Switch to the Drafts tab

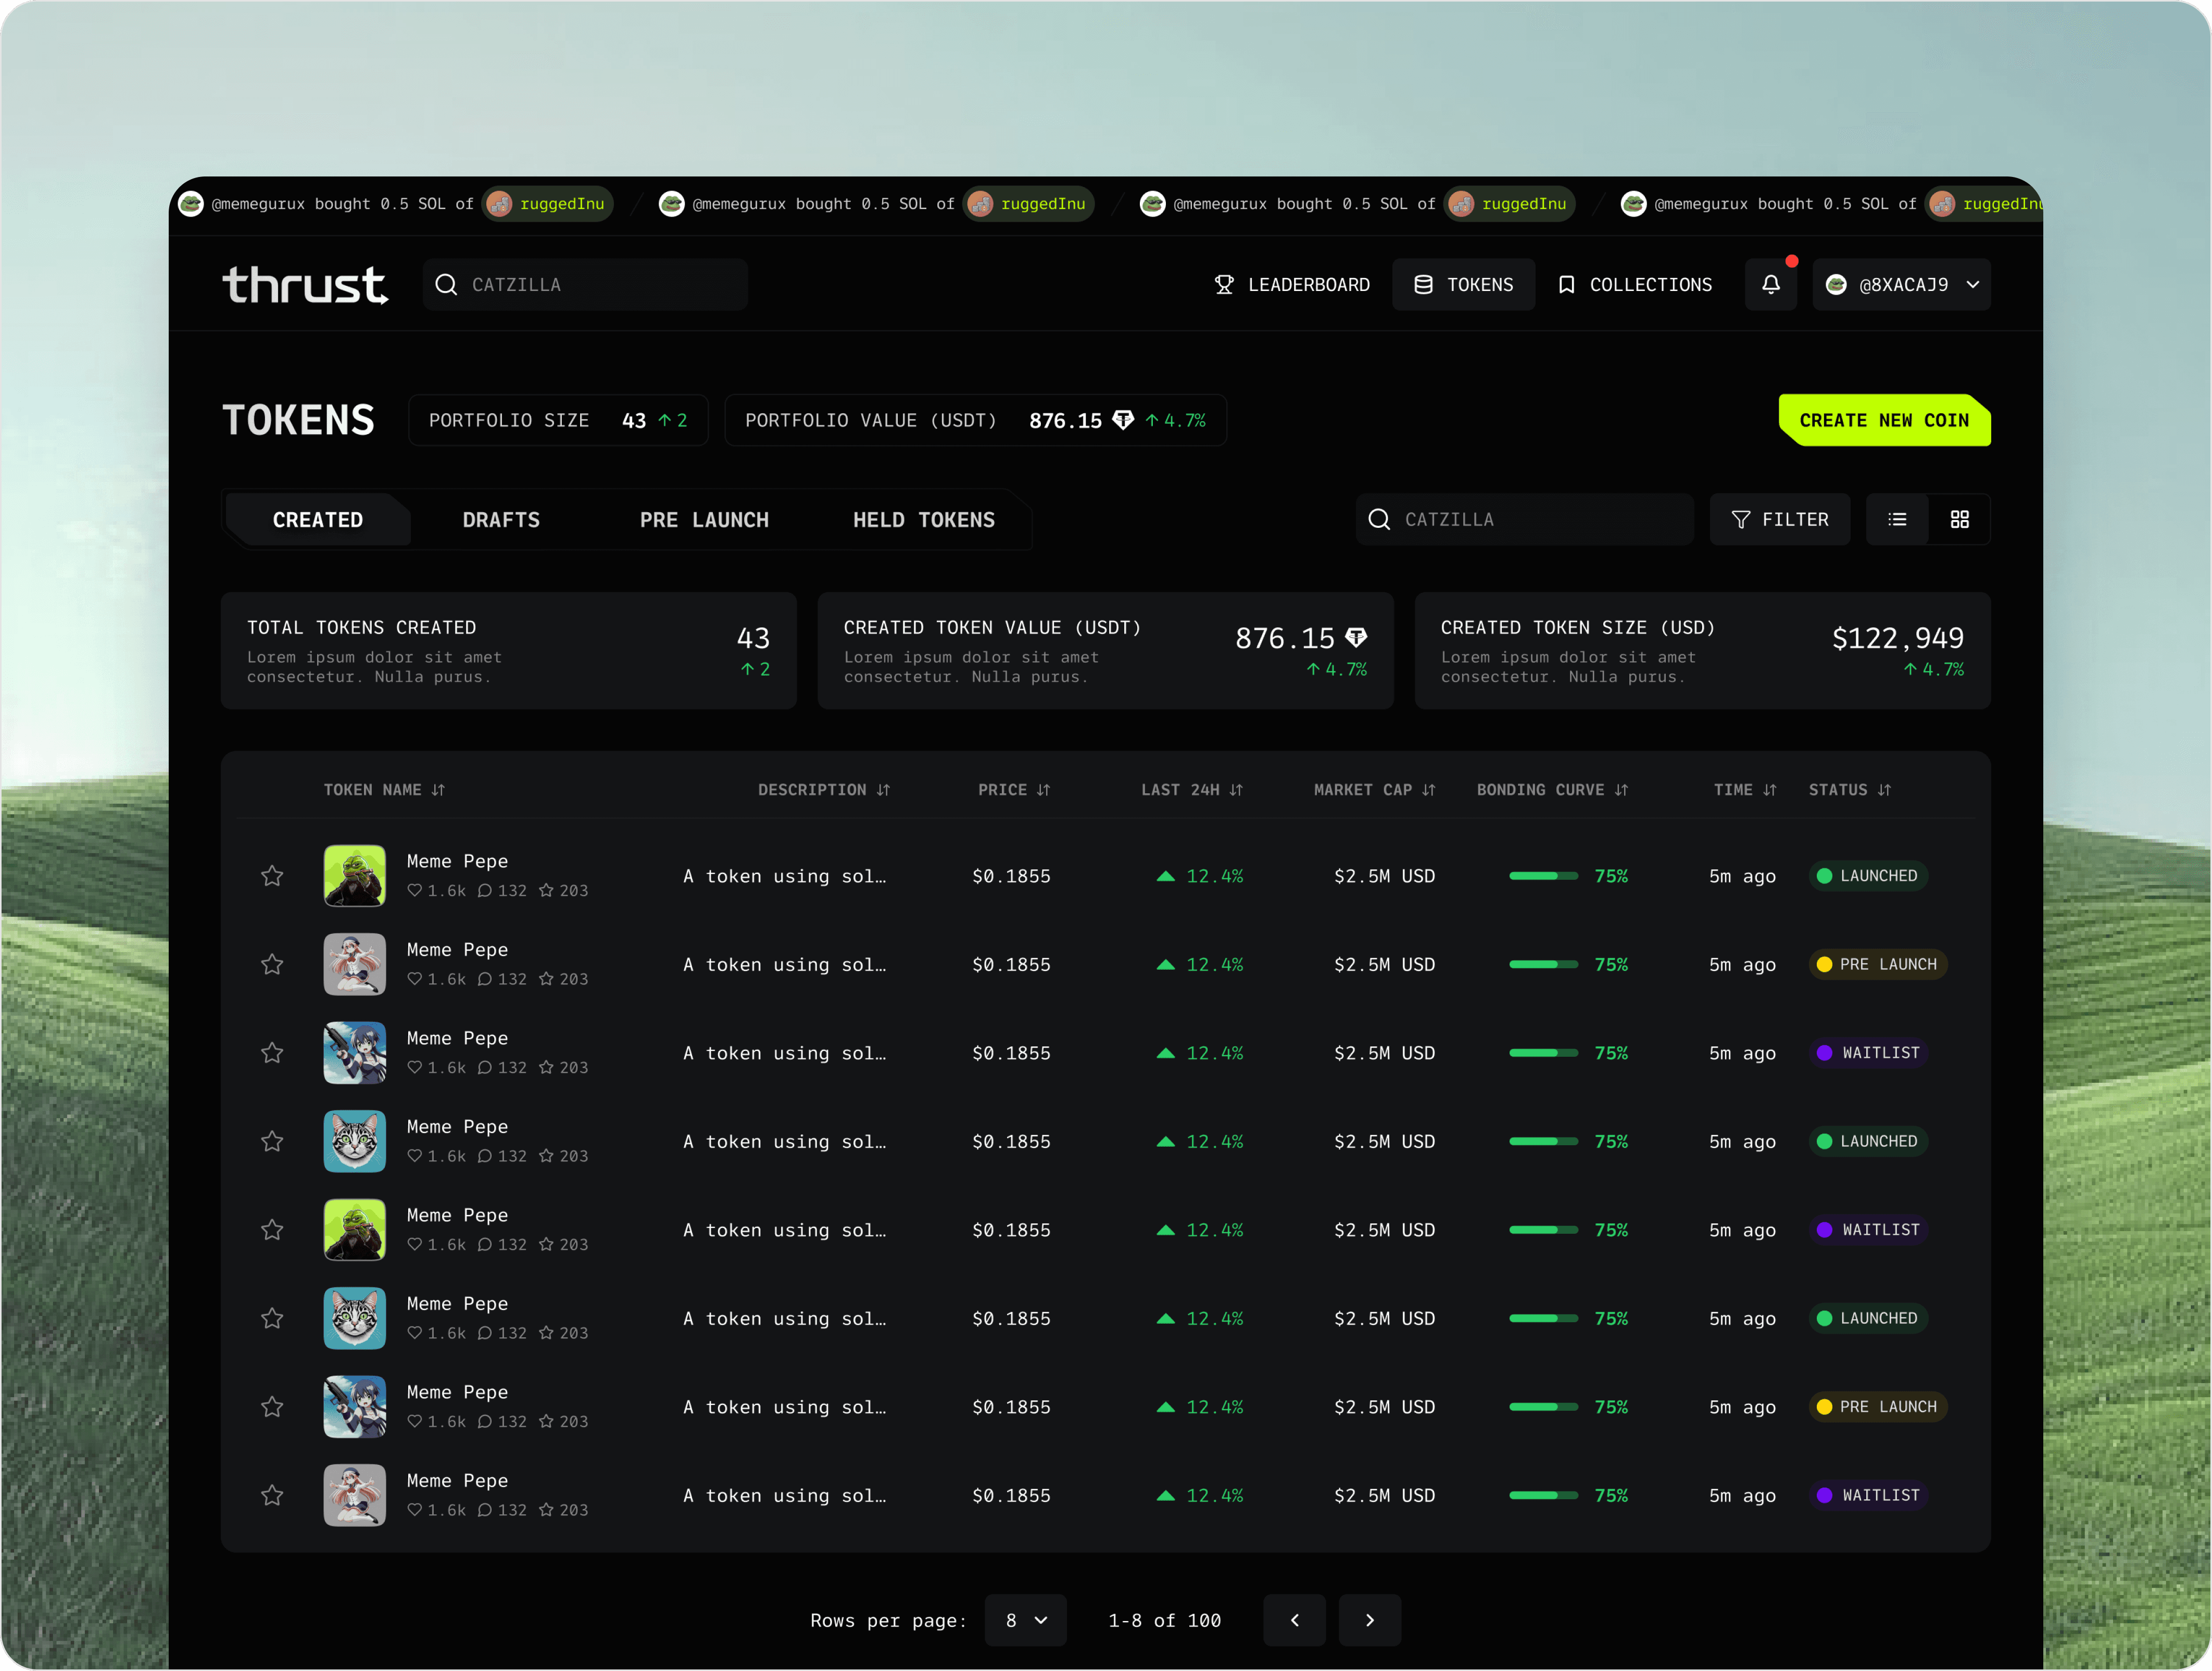[x=501, y=520]
